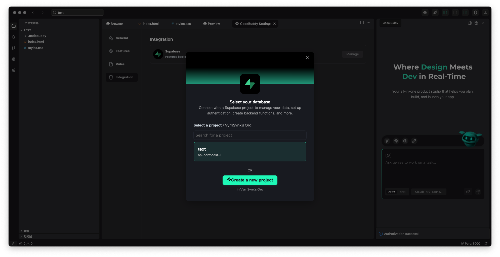Screen dimensions: 500x257
Task: Click the status bar icon right of Port: 3000
Action: pos(486,244)
